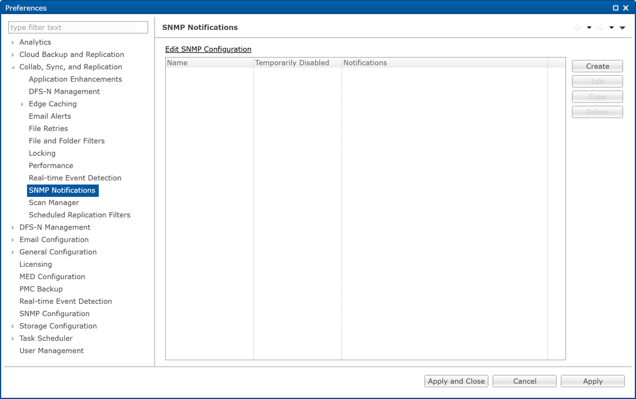Viewport: 636px width, 399px height.
Task: Open PMC Backup preferences
Action: pyautogui.click(x=41, y=289)
